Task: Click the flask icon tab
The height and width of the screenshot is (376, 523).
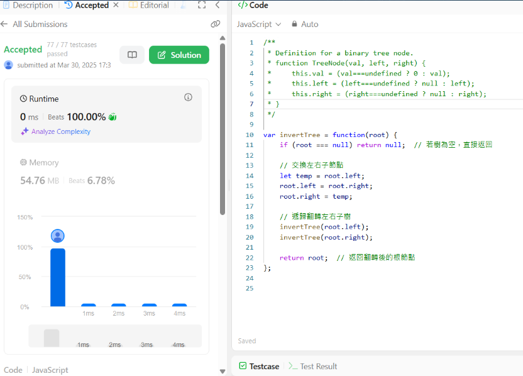Action: click(x=183, y=5)
